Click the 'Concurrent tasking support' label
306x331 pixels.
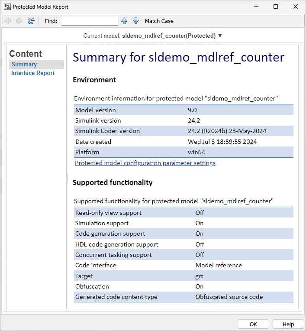tap(113, 255)
